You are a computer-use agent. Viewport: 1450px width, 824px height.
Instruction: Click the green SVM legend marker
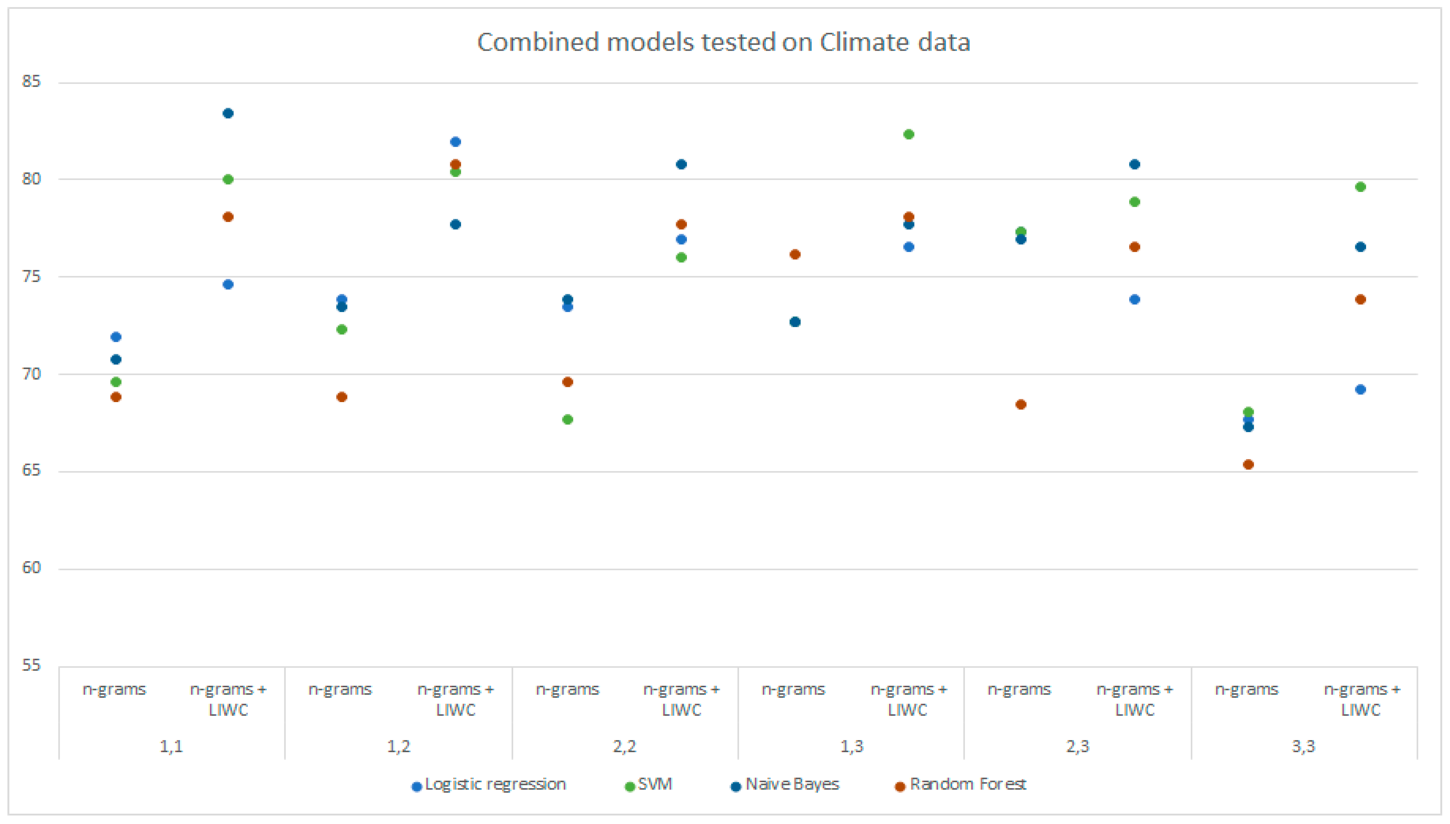click(x=629, y=787)
